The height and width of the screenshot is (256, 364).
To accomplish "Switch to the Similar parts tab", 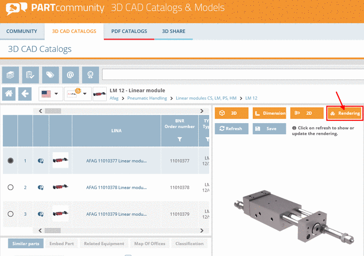I will tap(26, 243).
